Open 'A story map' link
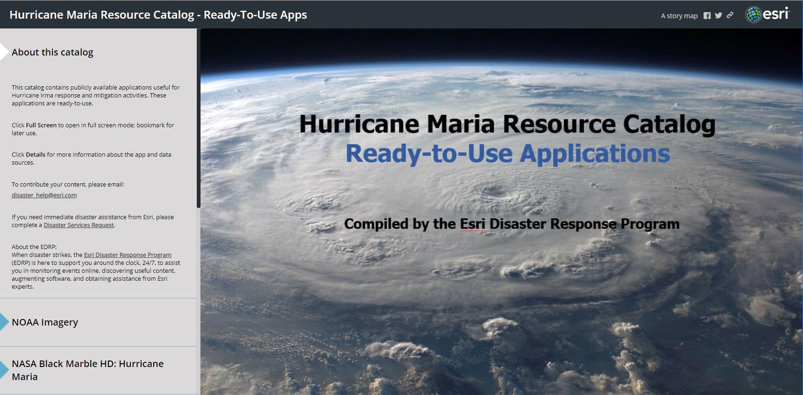Screen dimensions: 803x395 coord(679,16)
